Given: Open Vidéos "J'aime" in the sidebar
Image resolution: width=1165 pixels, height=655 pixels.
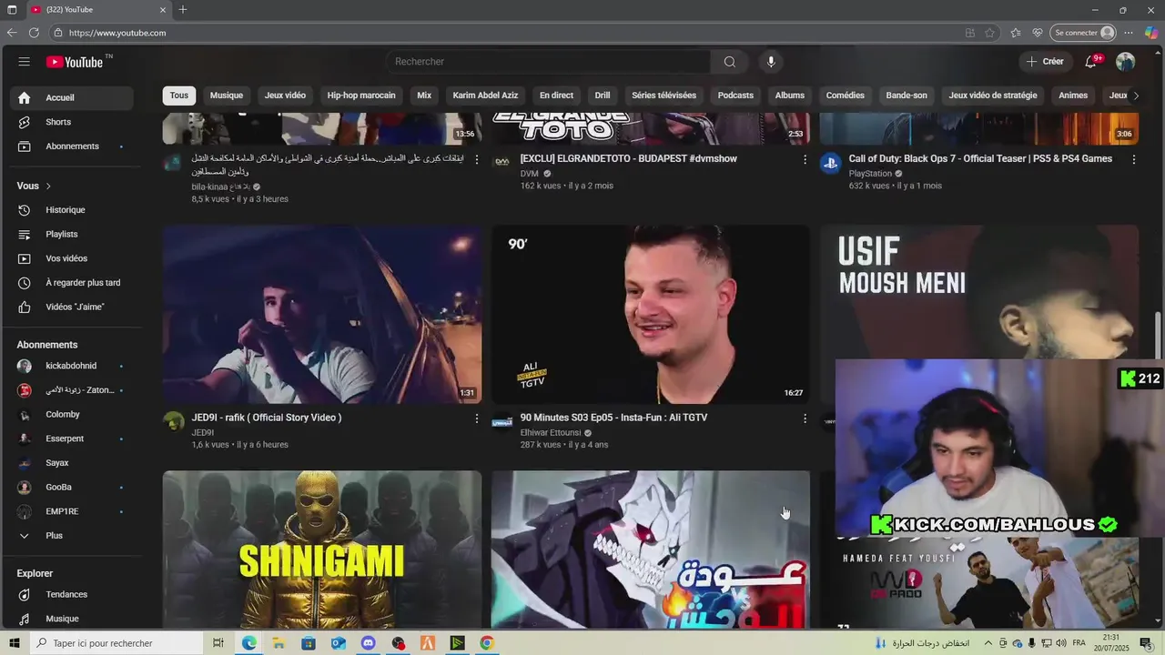Looking at the screenshot, I should pyautogui.click(x=72, y=307).
